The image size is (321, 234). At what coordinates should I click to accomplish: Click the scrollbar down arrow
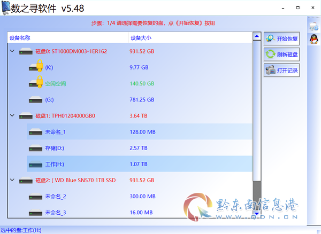pos(257,214)
